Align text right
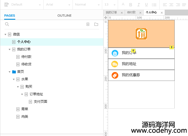Screen dimensions: 188x136 [178, 5]
